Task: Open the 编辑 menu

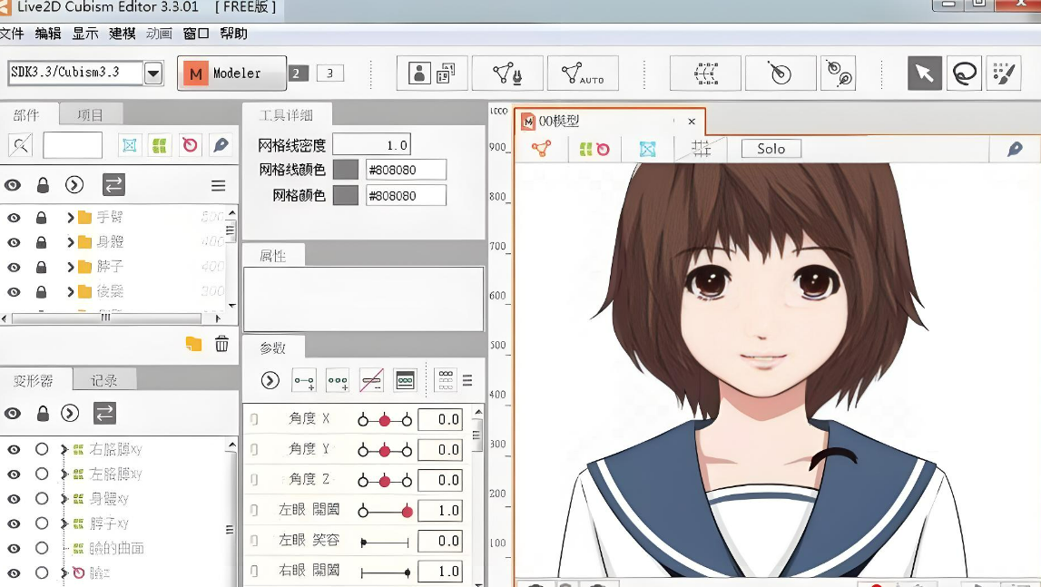Action: click(48, 34)
